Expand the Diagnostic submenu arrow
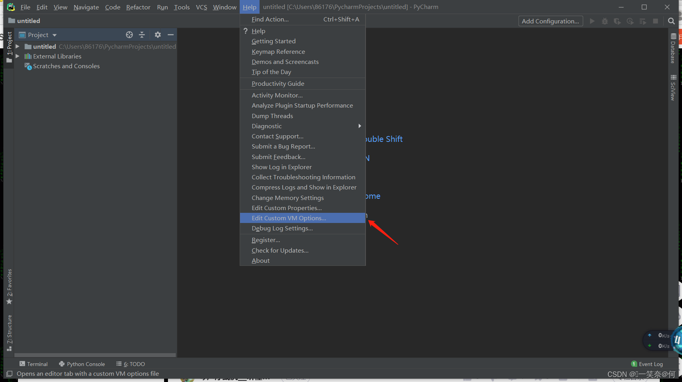 (360, 126)
